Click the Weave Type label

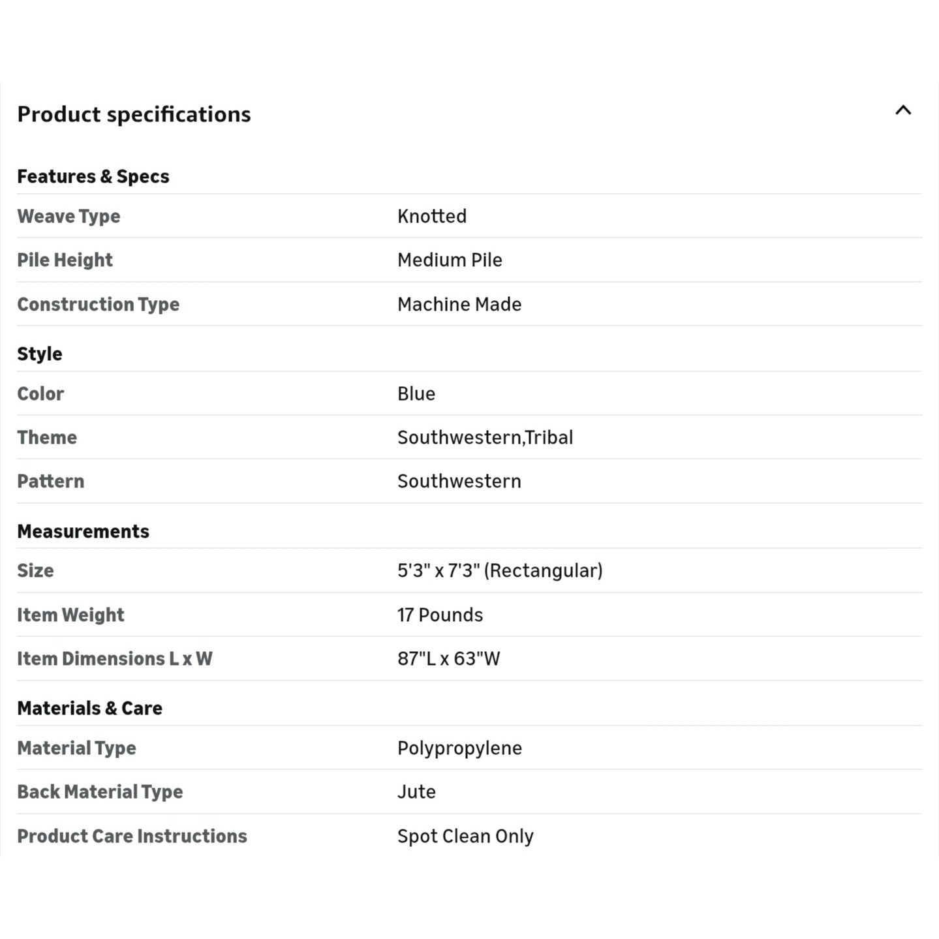click(x=69, y=216)
